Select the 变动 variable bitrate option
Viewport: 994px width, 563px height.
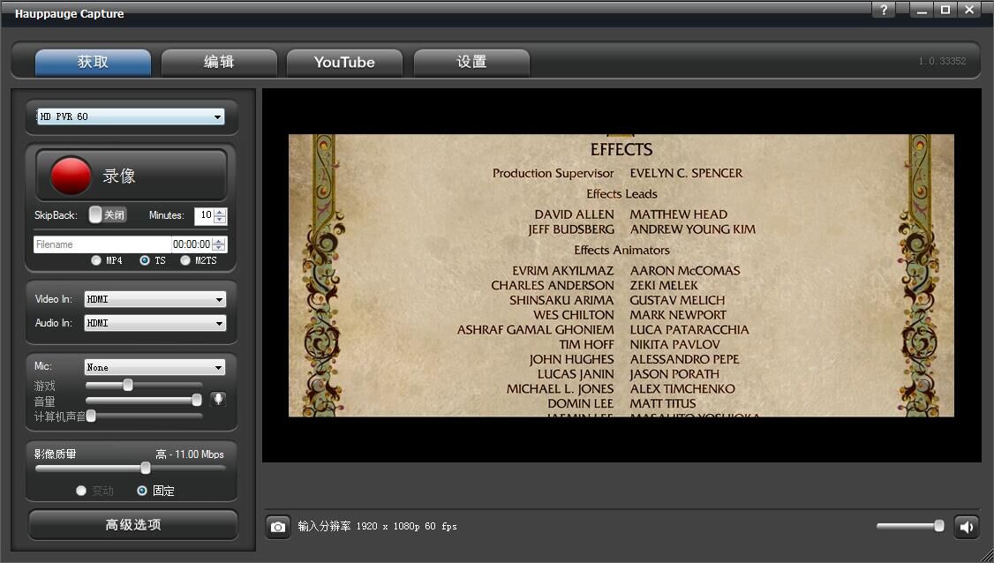(81, 491)
